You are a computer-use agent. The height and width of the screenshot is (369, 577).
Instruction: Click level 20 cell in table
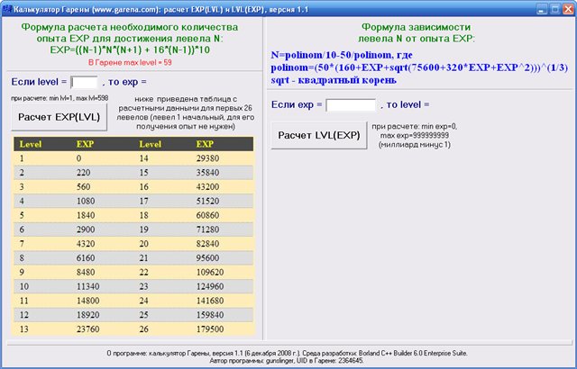144,244
